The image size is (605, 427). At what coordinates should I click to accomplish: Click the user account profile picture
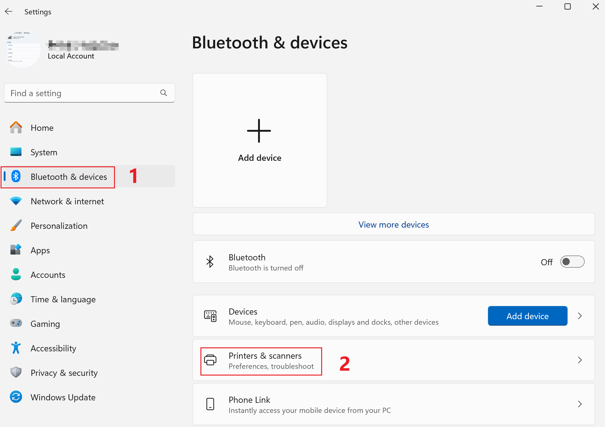pos(23,49)
